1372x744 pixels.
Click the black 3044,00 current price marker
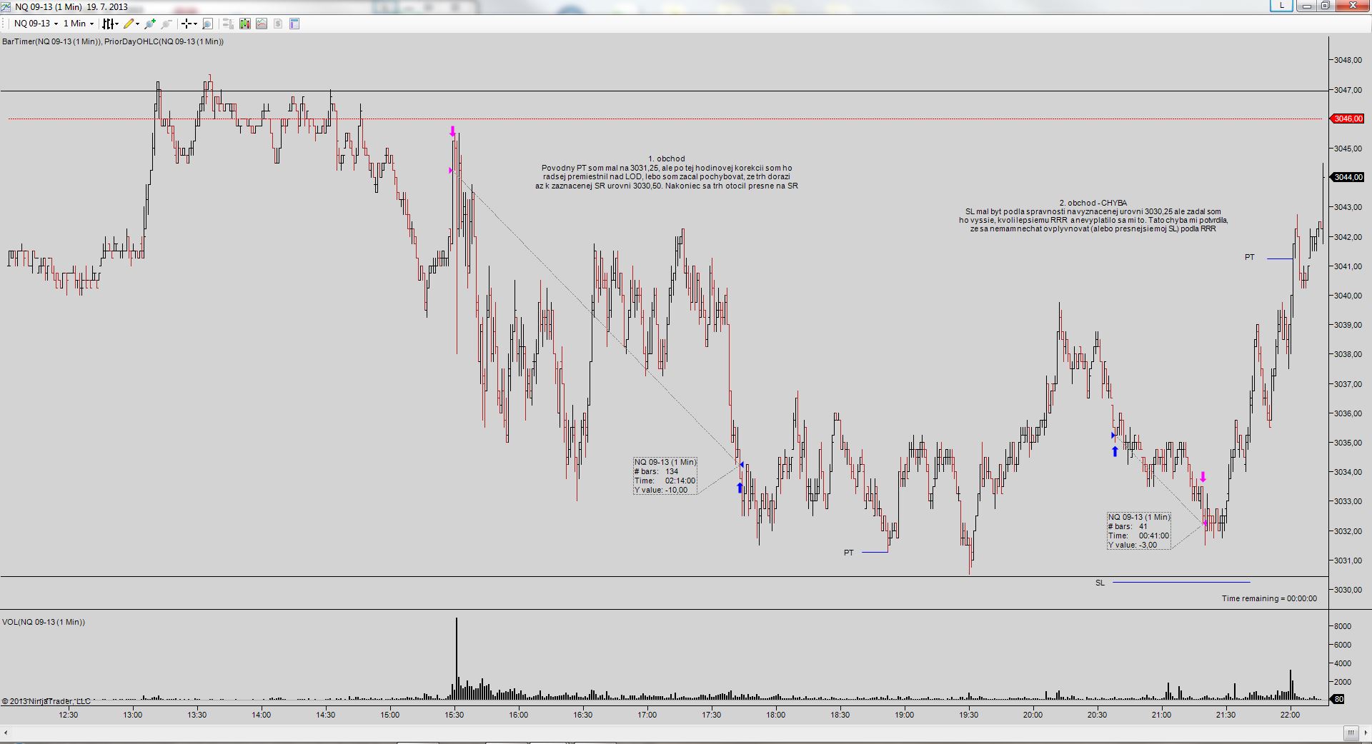point(1348,177)
